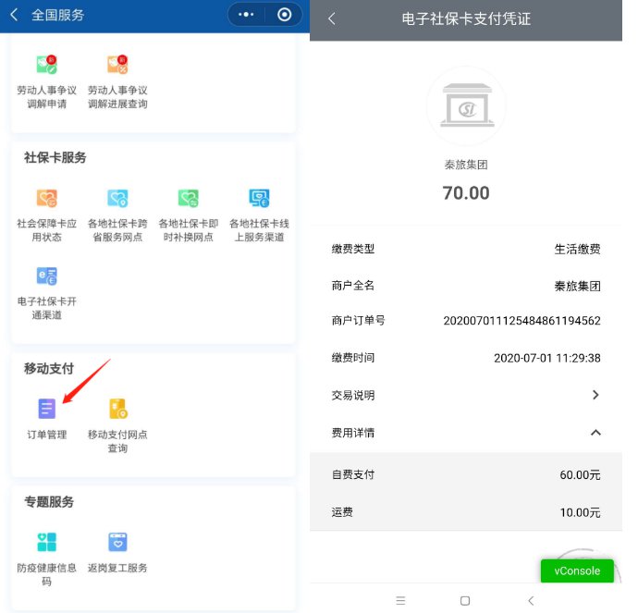Screen dimensions: 638x613
Task: Select the 电子社保卡支付凭证 title
Action: click(466, 18)
